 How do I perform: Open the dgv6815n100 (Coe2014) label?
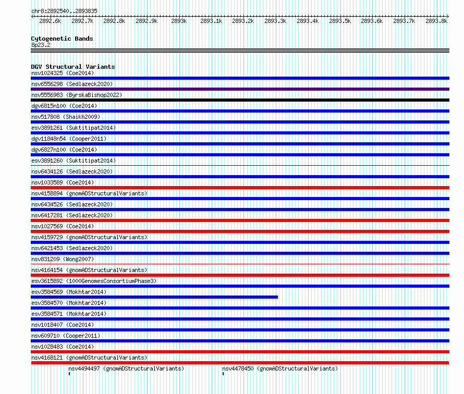64,106
